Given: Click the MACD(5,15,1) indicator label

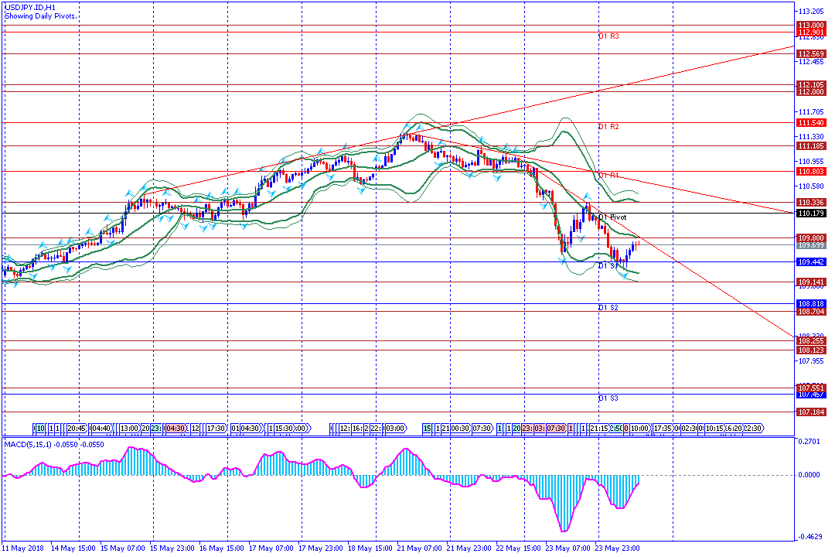Looking at the screenshot, I should [x=54, y=445].
